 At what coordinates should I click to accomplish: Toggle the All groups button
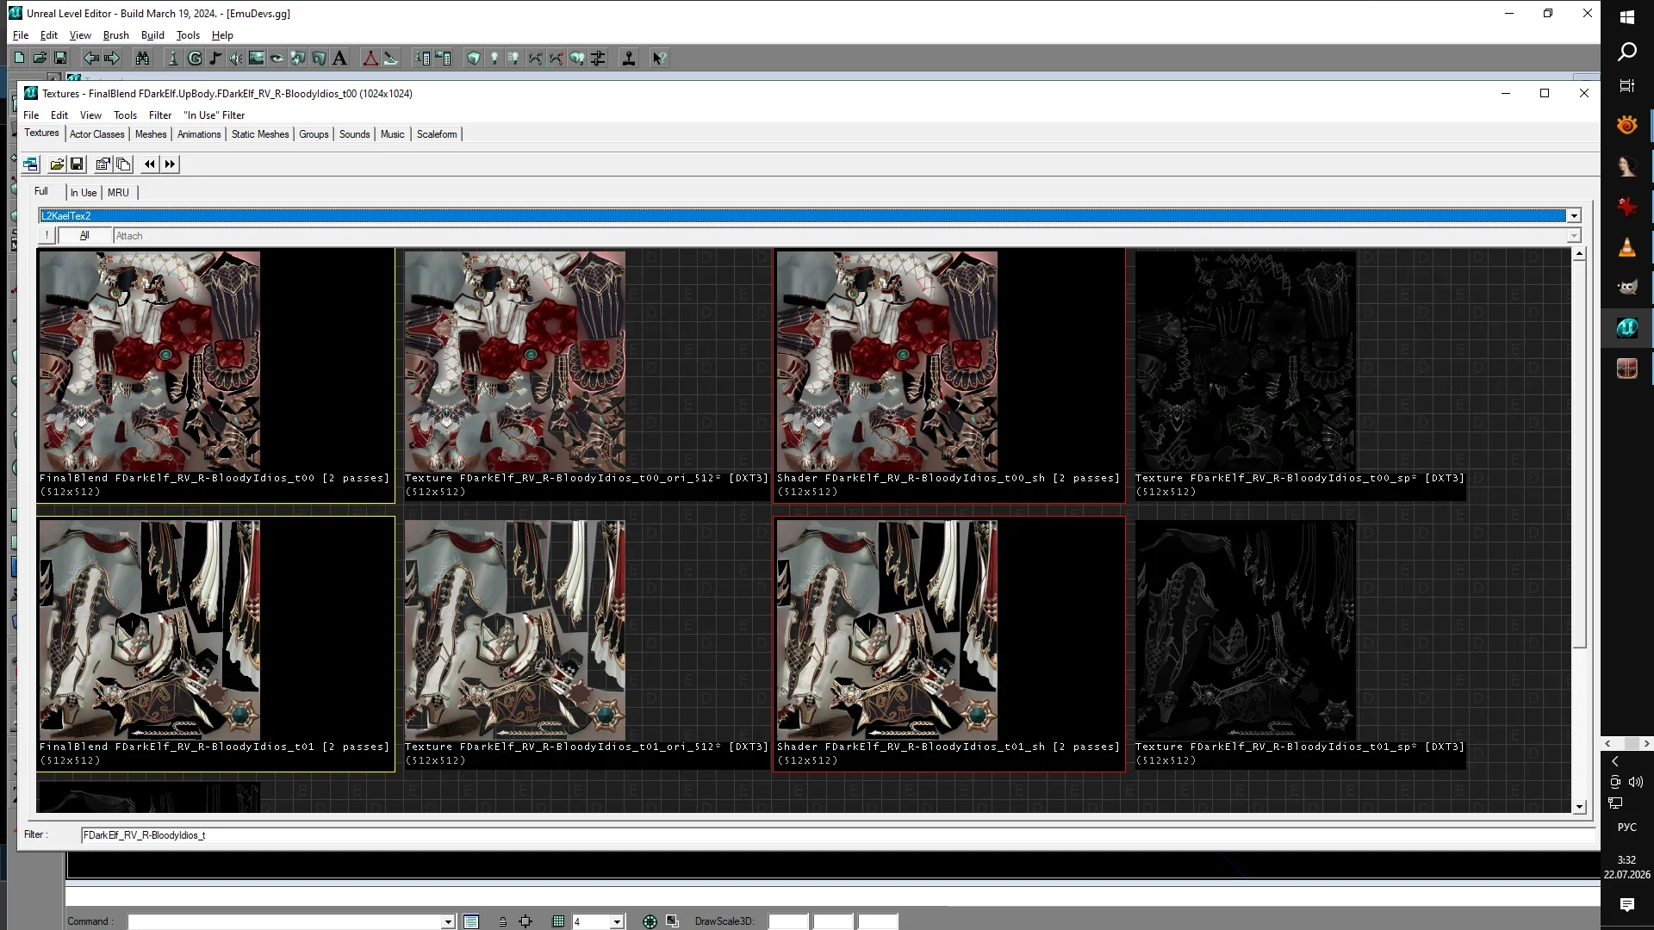click(x=84, y=235)
